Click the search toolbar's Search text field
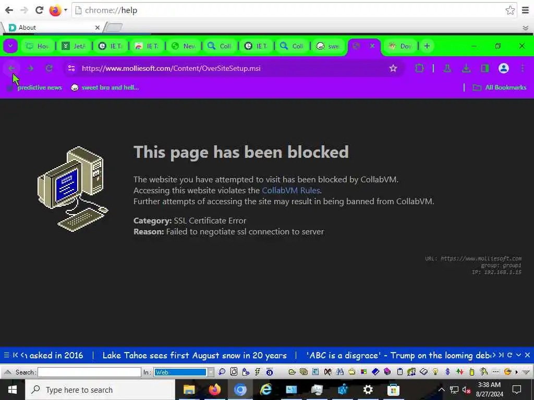534x400 pixels. [x=89, y=372]
